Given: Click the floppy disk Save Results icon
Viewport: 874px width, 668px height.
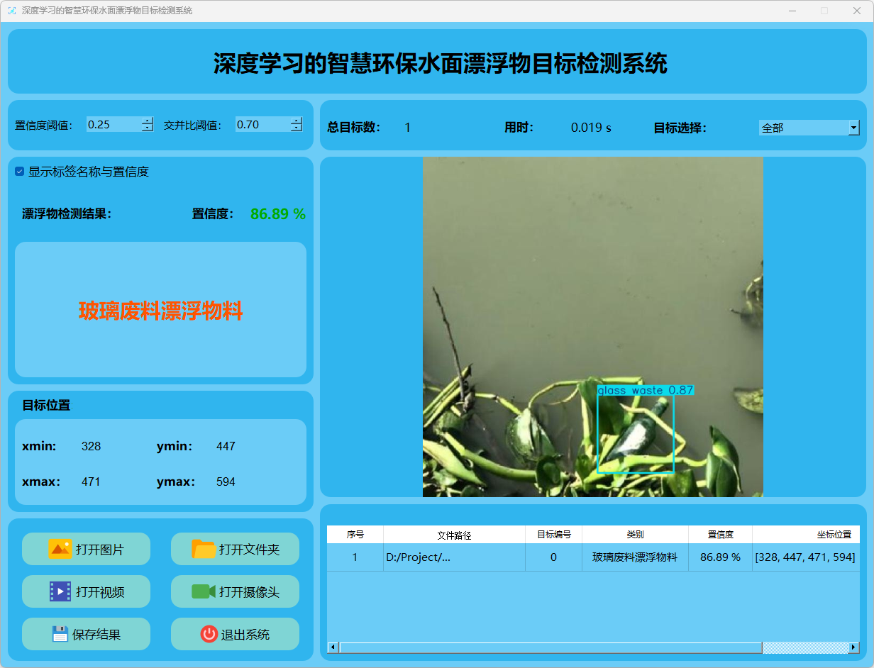Looking at the screenshot, I should [60, 634].
